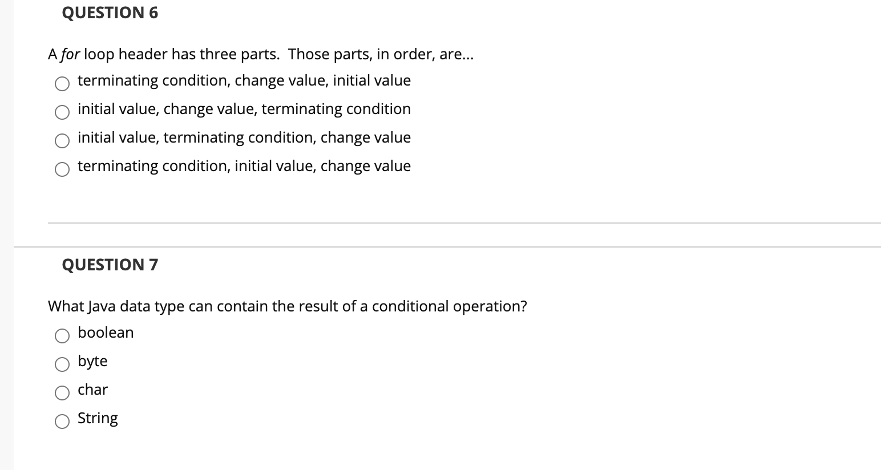Select radio button for 'terminating condition, change value, initial value'
The width and height of the screenshot is (881, 470).
[62, 83]
